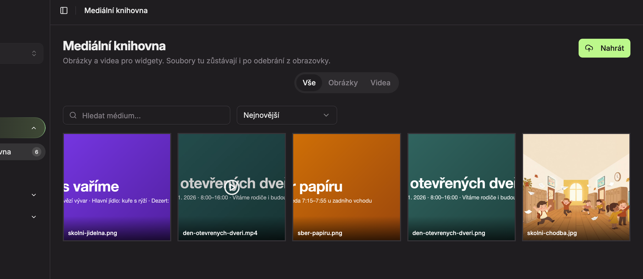The width and height of the screenshot is (643, 279).
Task: Click the Mediální knihovna breadcrumb title
Action: coord(116,10)
